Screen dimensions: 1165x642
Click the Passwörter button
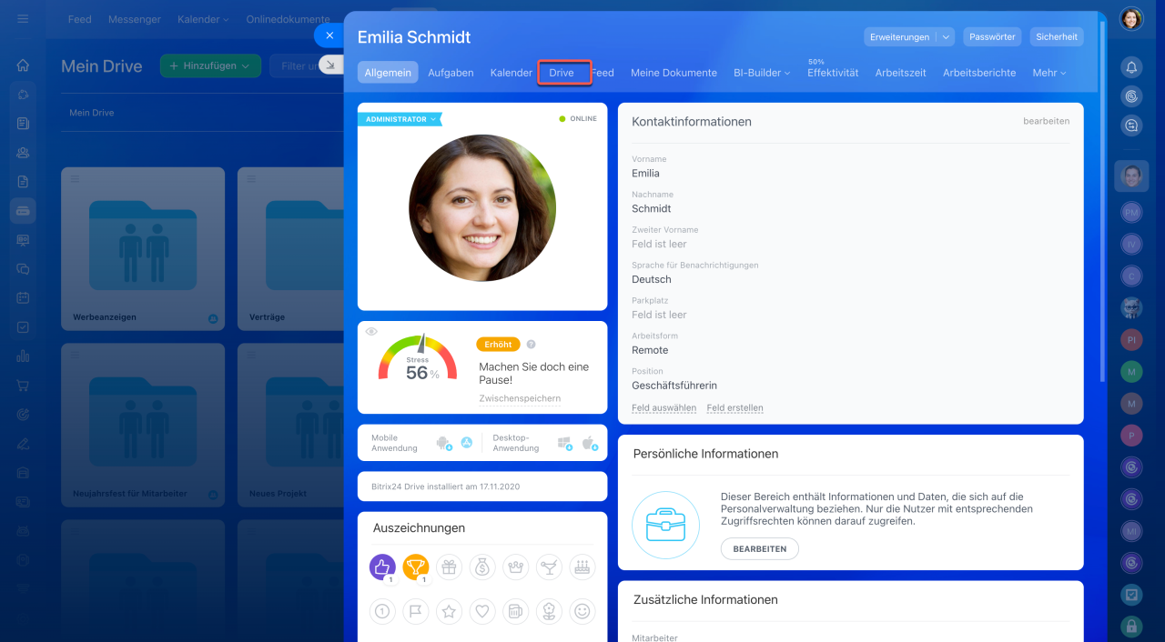[992, 37]
